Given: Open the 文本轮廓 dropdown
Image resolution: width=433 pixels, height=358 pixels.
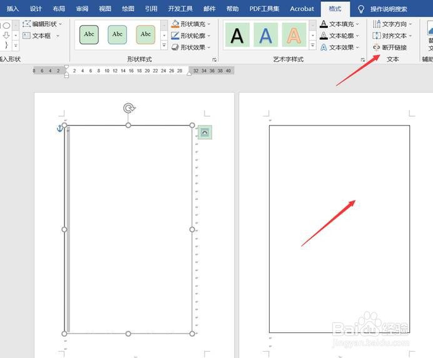Looking at the screenshot, I should tap(339, 36).
